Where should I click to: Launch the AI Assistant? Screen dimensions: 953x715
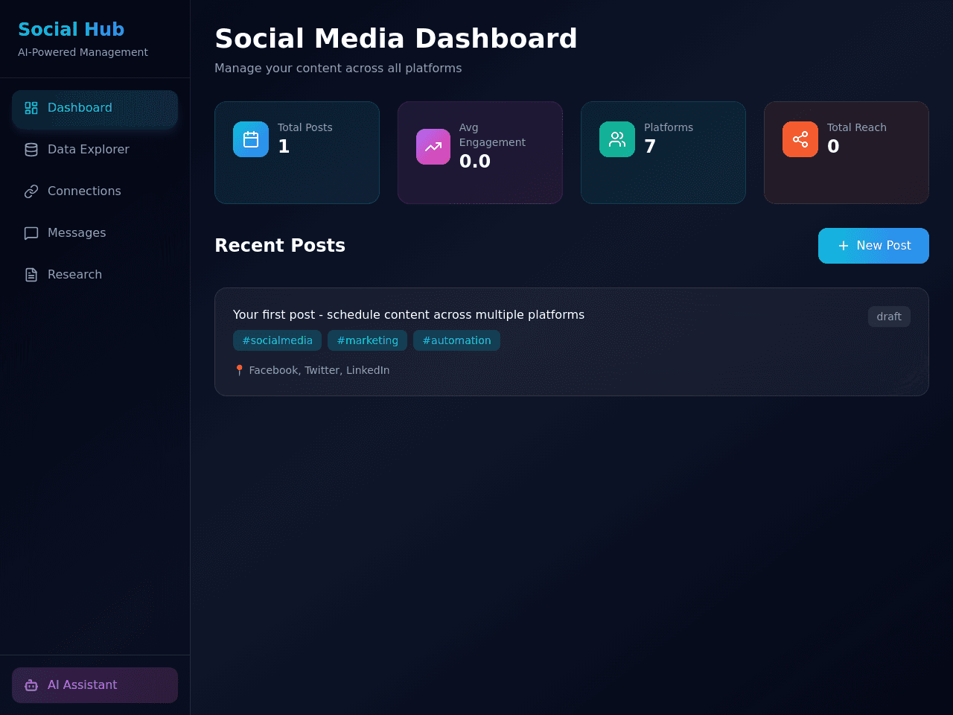(x=95, y=685)
